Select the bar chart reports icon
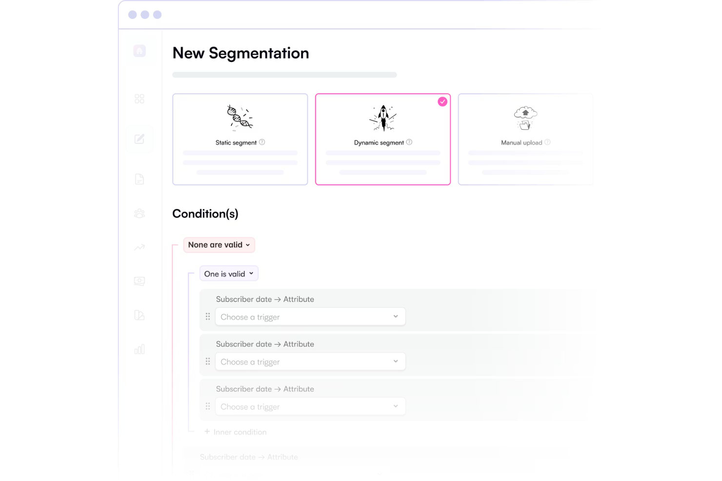 [x=140, y=349]
